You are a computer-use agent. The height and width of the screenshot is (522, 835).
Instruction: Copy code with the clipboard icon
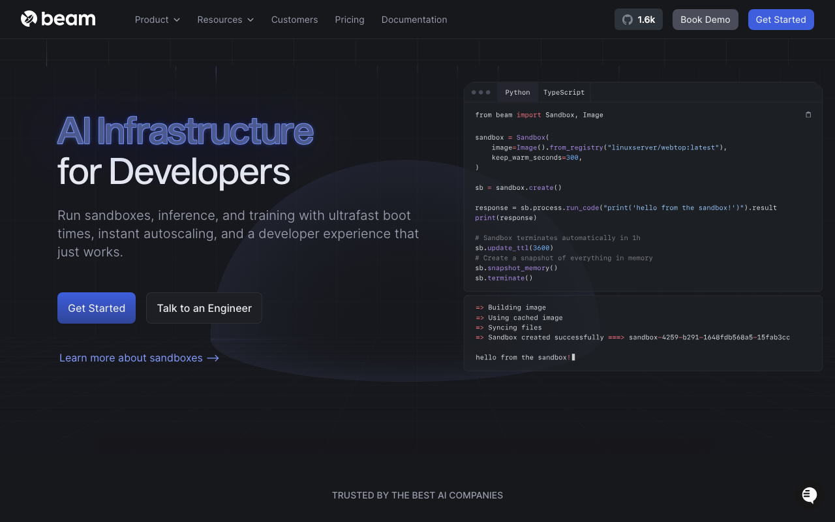point(808,115)
